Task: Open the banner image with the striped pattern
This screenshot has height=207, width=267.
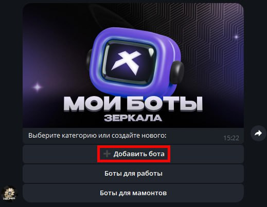Action: pyautogui.click(x=133, y=65)
